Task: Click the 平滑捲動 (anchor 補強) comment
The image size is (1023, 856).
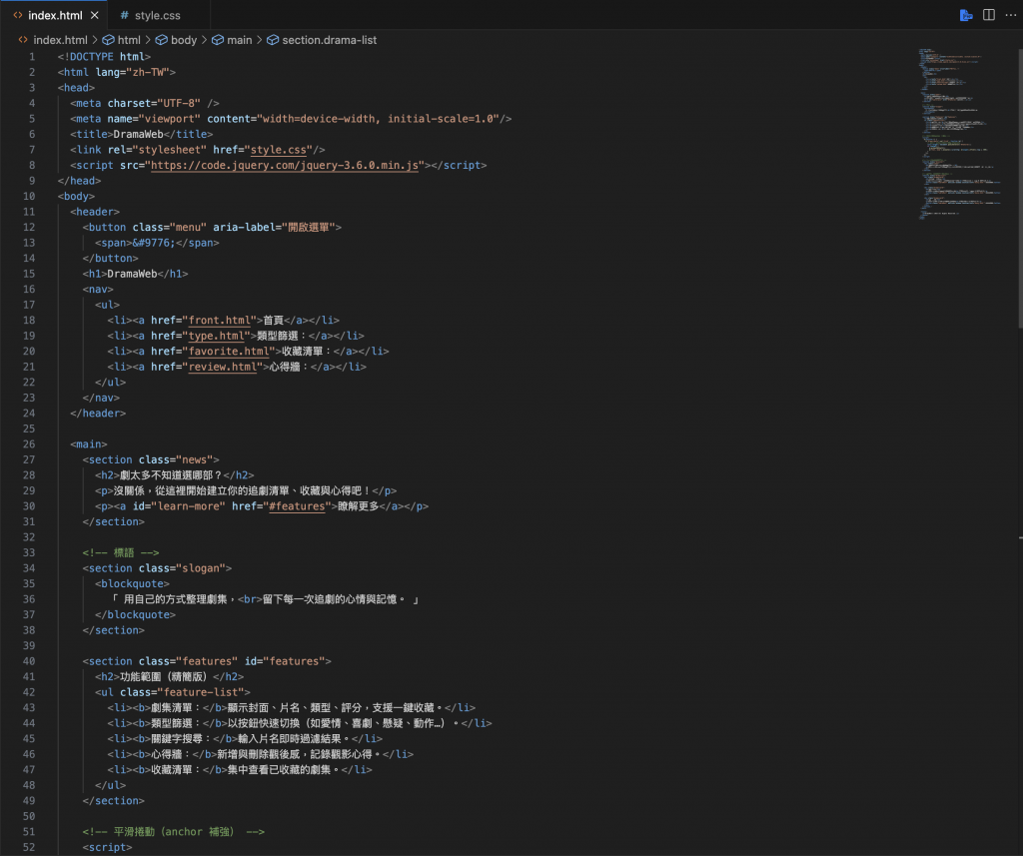Action: [x=174, y=832]
